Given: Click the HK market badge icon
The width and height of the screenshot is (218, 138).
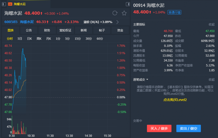Looking at the screenshot, I should pyautogui.click(x=10, y=4).
